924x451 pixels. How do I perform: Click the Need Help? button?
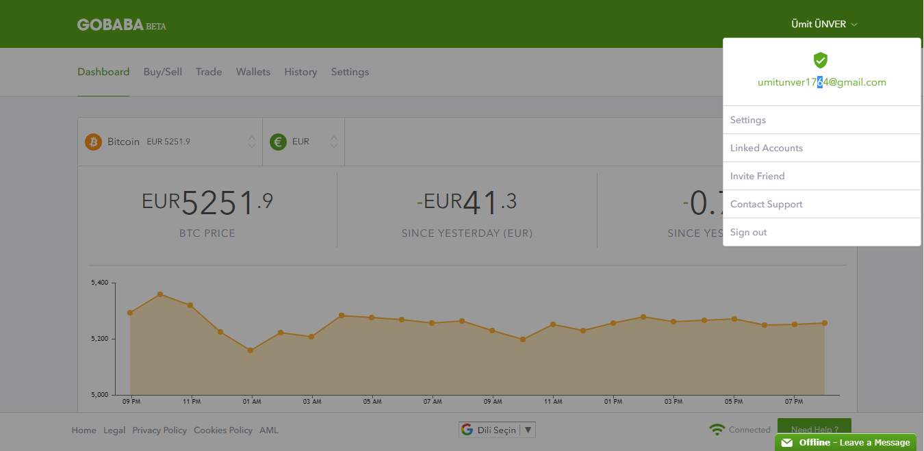(814, 426)
